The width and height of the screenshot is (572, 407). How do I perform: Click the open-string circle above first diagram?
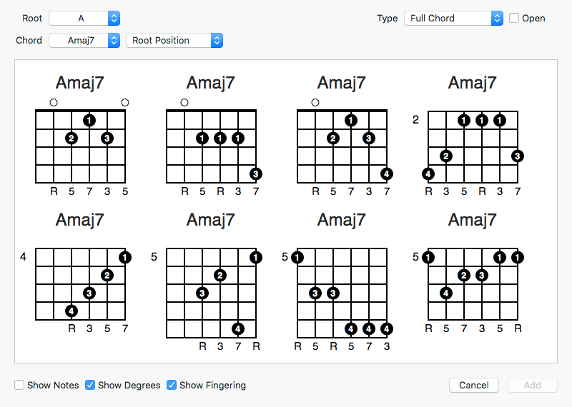[54, 103]
